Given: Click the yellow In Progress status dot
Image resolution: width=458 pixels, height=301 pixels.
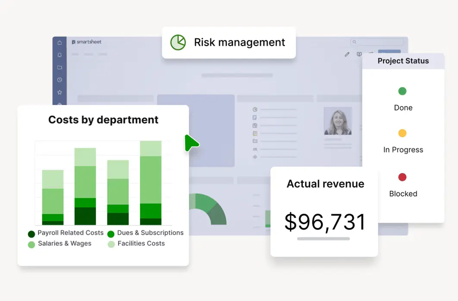Looking at the screenshot, I should tap(402, 133).
